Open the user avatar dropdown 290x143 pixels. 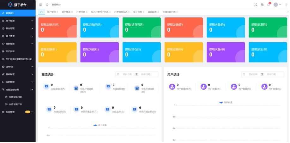click(x=277, y=5)
